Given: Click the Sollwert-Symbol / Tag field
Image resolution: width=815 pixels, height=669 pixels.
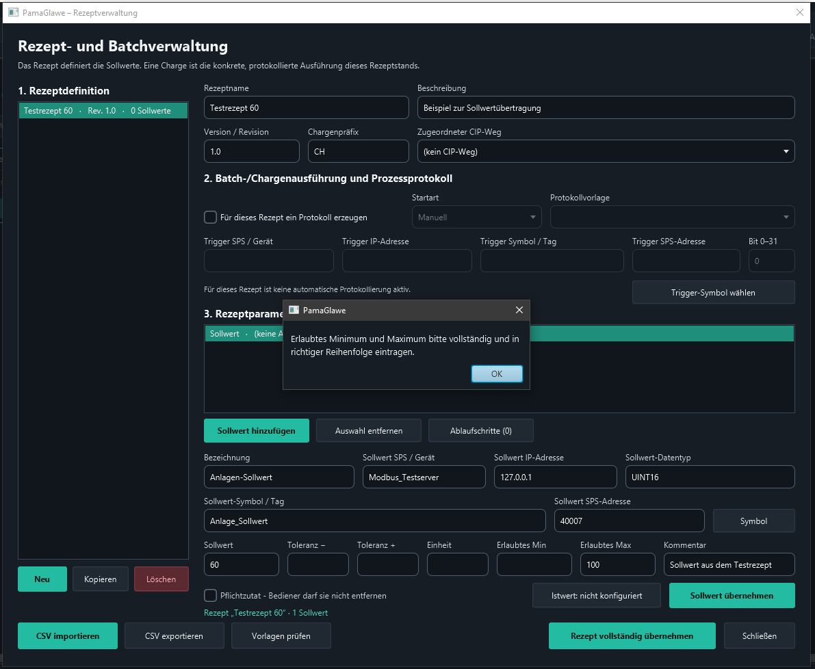Looking at the screenshot, I should [375, 521].
